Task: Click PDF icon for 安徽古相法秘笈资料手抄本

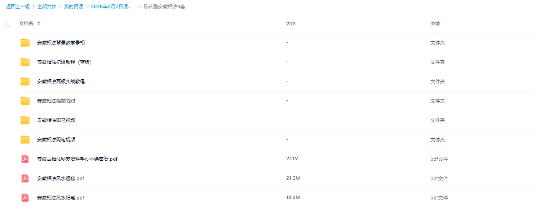Action: pos(25,159)
